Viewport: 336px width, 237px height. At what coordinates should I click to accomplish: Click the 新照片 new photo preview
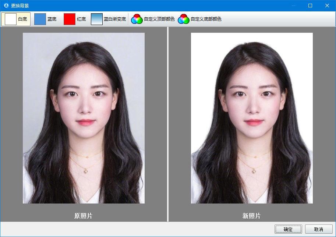tap(252, 118)
